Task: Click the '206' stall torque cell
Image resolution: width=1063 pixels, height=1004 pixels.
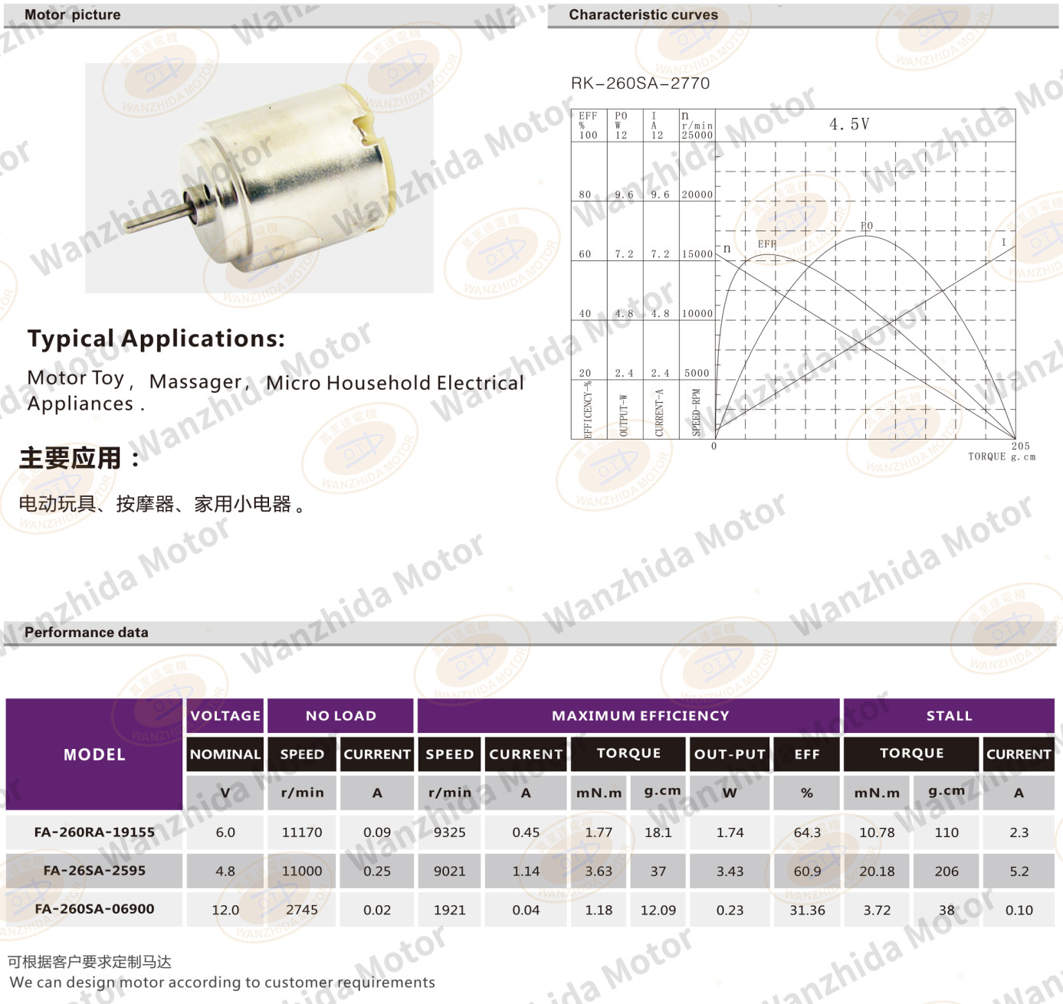Action: tap(947, 872)
